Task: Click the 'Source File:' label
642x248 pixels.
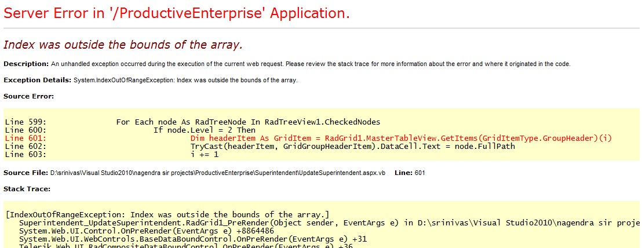Action: click(26, 173)
